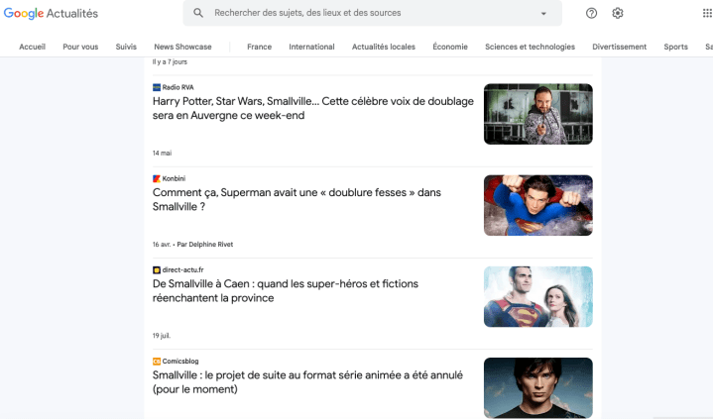Click the Konbini source icon
The width and height of the screenshot is (713, 419).
point(157,178)
